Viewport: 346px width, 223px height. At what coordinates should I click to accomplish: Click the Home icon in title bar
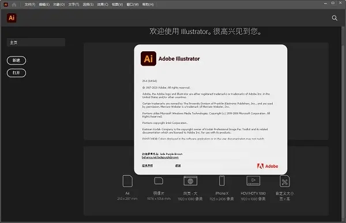(14, 5)
